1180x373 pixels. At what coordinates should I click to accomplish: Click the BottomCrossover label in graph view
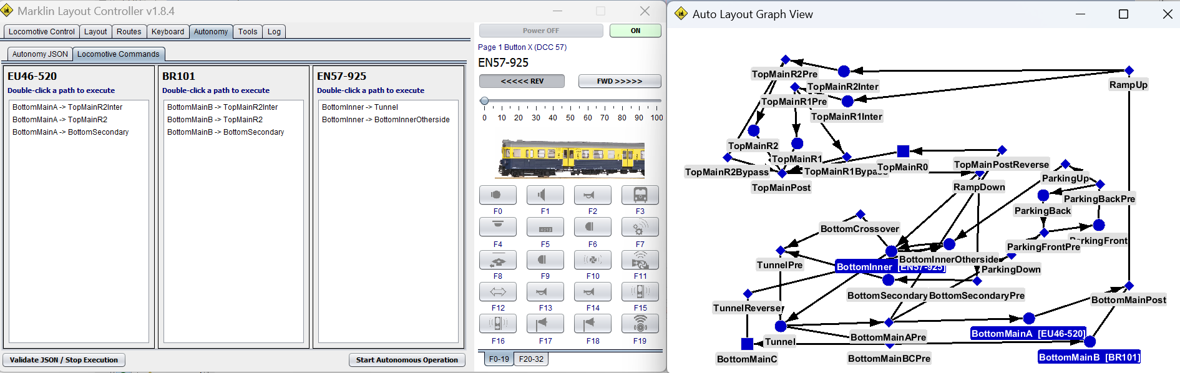(x=859, y=229)
